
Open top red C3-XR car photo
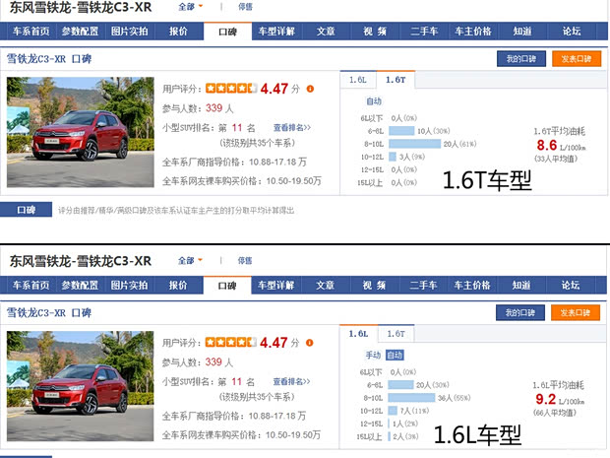click(x=81, y=132)
